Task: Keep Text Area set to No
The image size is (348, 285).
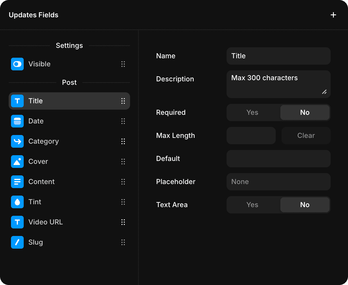Action: (305, 205)
